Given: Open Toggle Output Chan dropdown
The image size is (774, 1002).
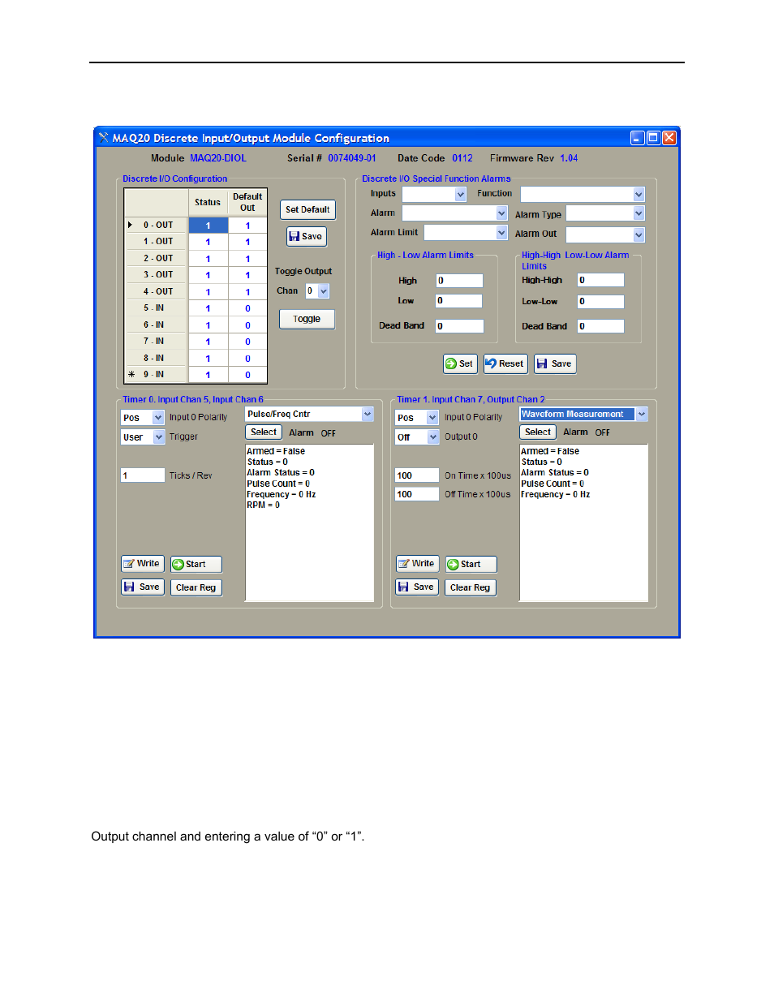Looking at the screenshot, I should pyautogui.click(x=324, y=290).
